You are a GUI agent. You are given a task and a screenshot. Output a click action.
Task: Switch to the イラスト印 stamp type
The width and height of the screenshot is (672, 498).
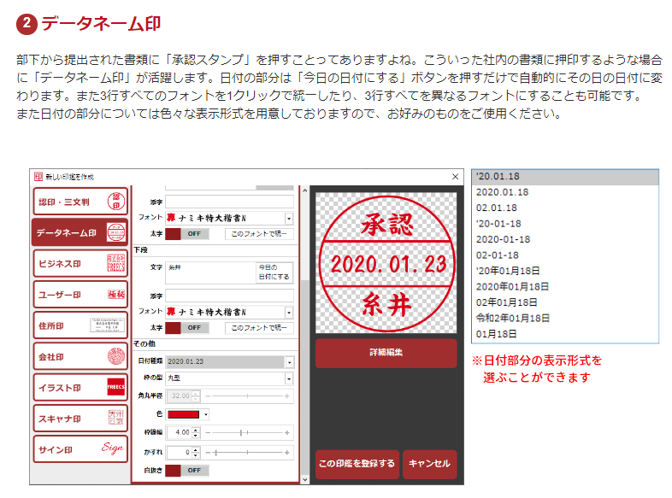pos(80,387)
